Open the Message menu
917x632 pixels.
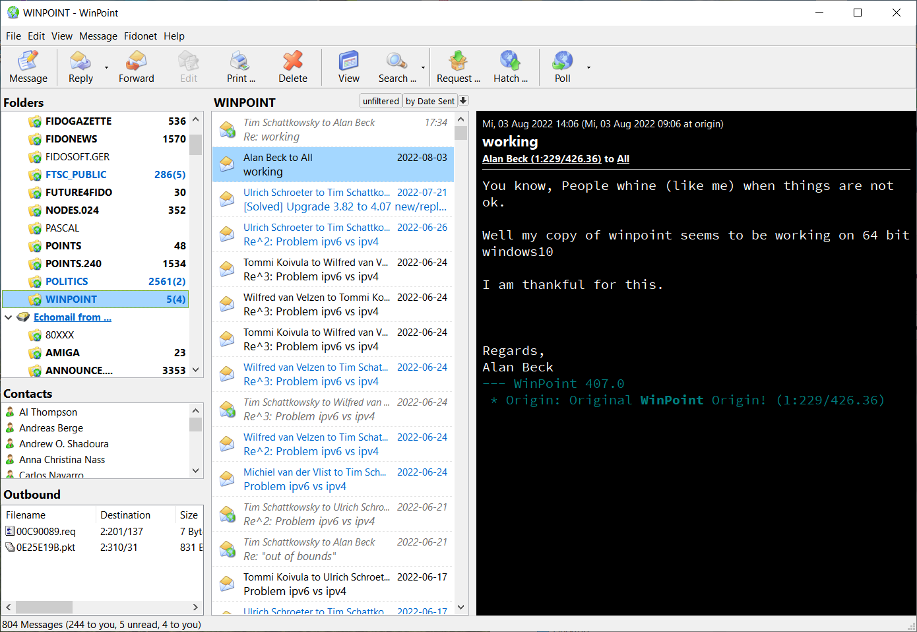[x=98, y=36]
